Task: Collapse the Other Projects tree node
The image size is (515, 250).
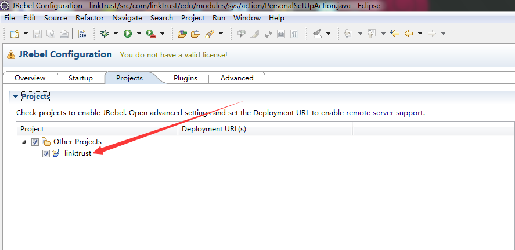Action: tap(24, 142)
